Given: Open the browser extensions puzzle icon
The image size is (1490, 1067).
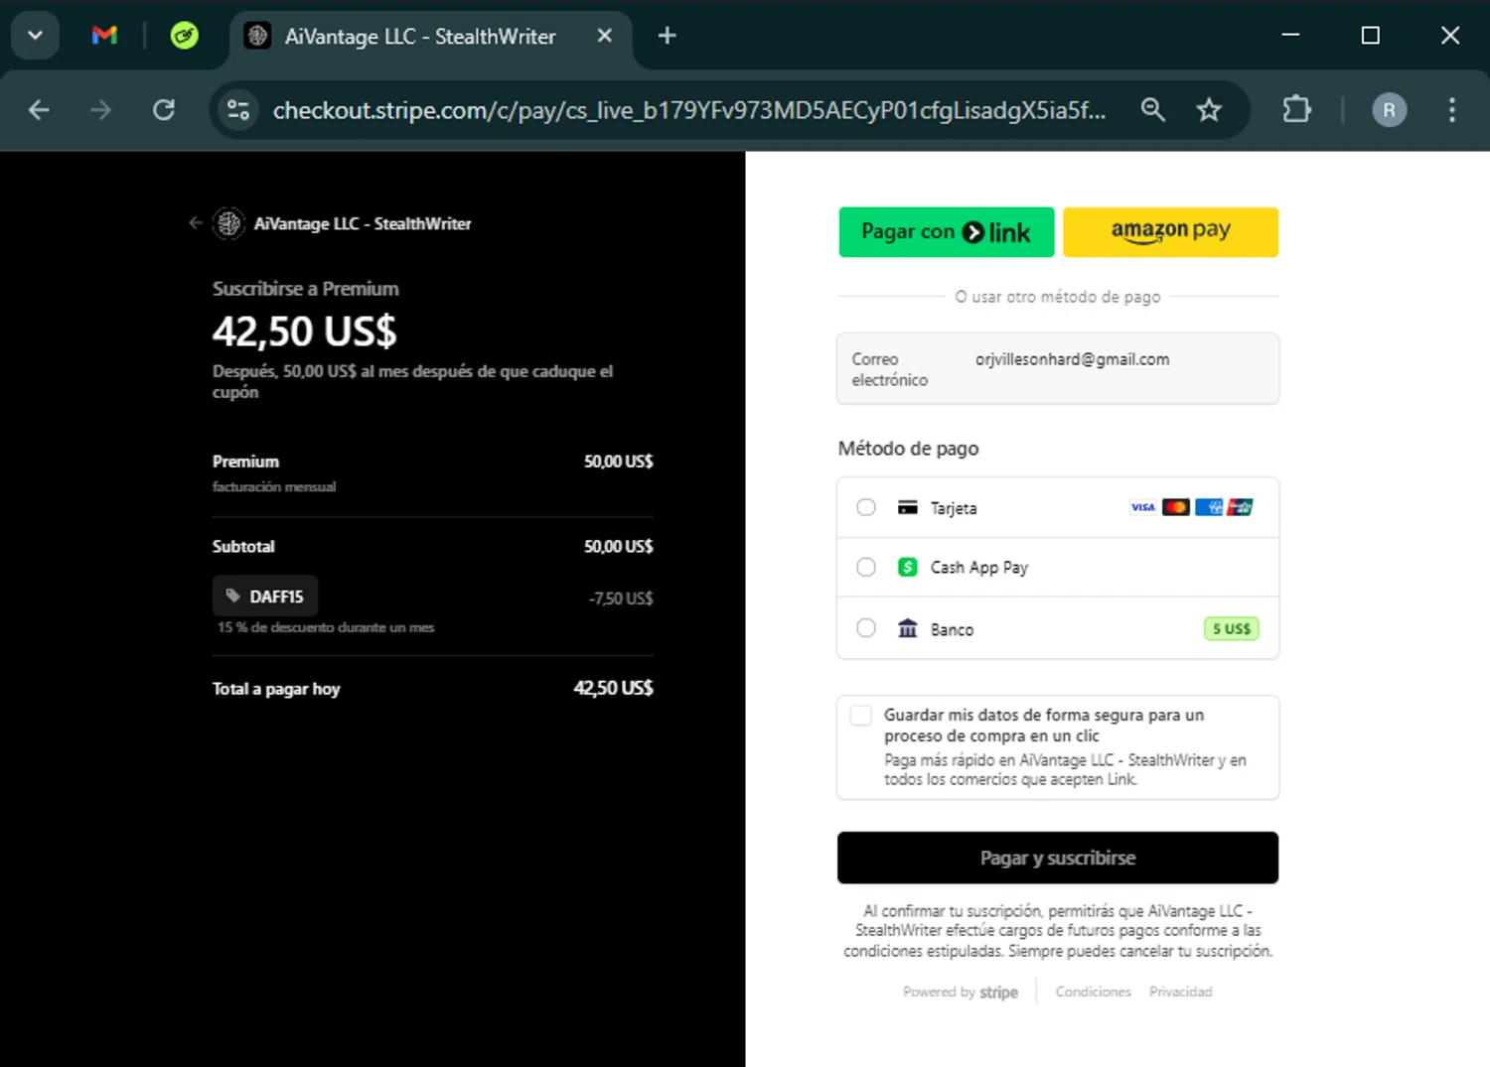Looking at the screenshot, I should 1297,109.
